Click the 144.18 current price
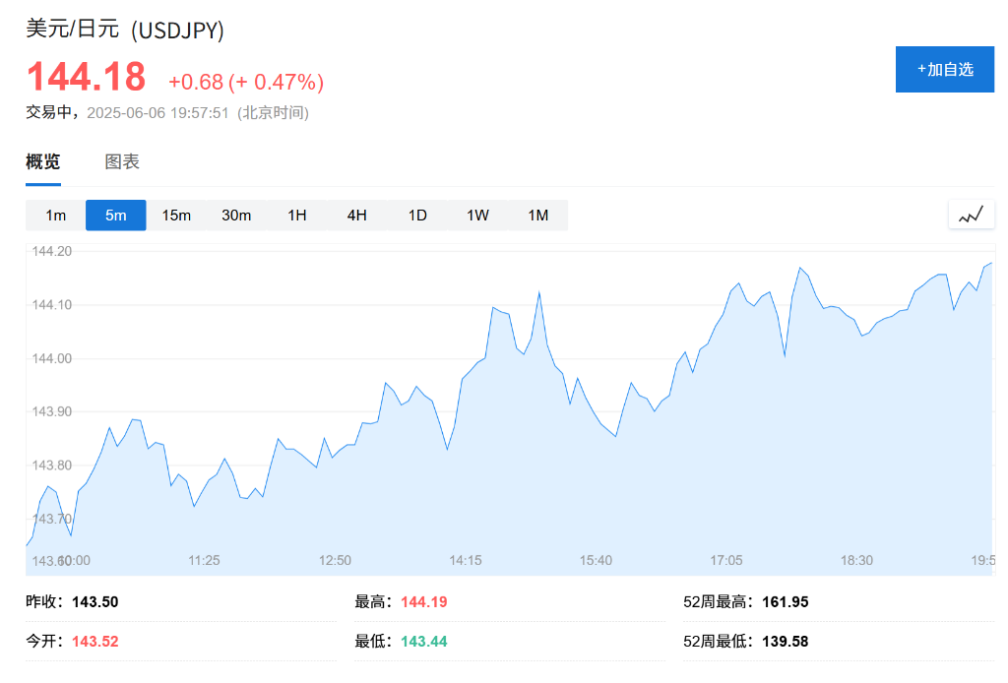The width and height of the screenshot is (1008, 683). [86, 77]
